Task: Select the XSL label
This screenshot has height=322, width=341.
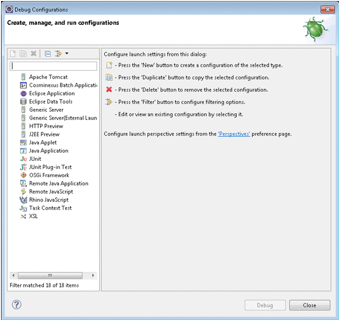Action: tap(33, 216)
